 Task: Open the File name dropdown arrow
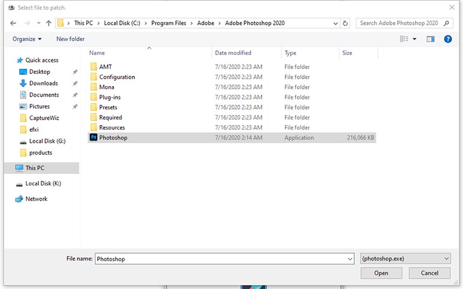(350, 259)
